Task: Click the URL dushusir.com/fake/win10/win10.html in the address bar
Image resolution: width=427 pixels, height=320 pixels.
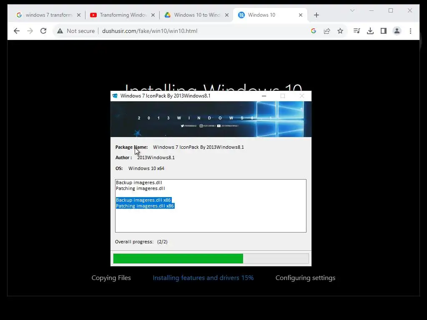Action: click(x=150, y=31)
